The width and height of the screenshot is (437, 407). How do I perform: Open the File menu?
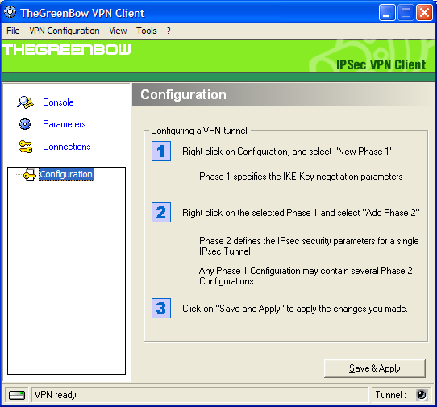(x=13, y=31)
